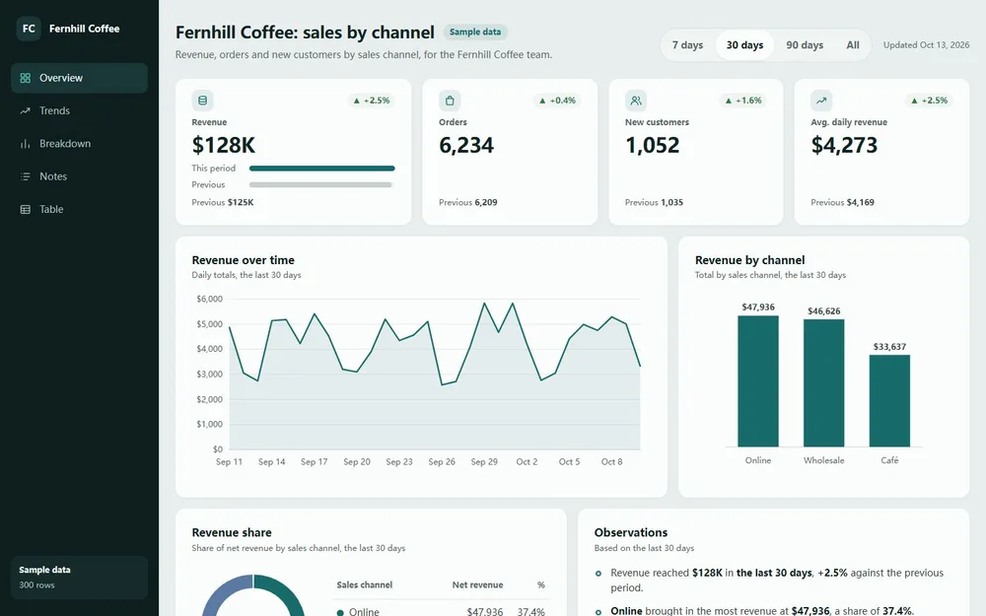The image size is (986, 616).
Task: Click the This period revenue progress bar
Action: tap(322, 169)
